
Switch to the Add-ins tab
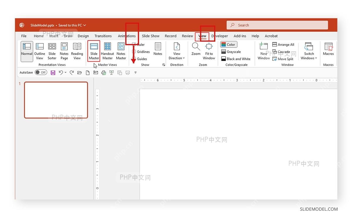(x=240, y=36)
